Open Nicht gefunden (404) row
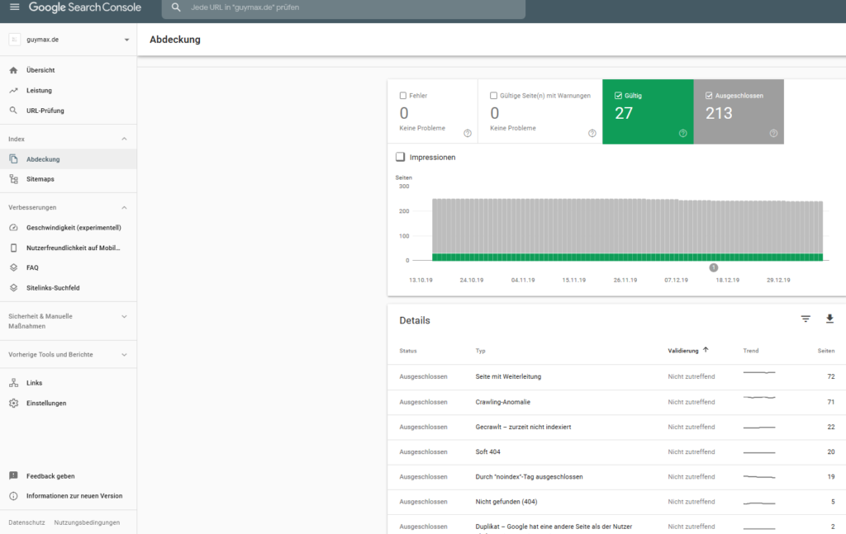The width and height of the screenshot is (846, 534). tap(616, 502)
